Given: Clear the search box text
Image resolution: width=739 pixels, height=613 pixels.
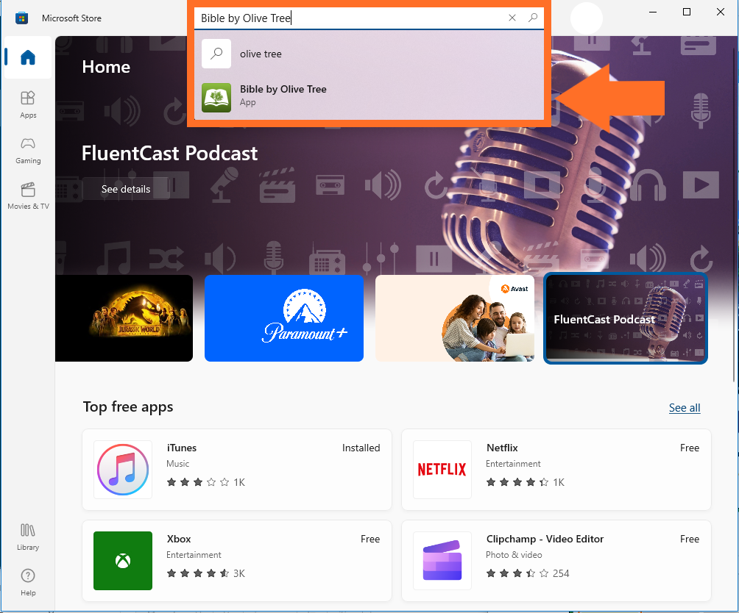Looking at the screenshot, I should point(512,18).
